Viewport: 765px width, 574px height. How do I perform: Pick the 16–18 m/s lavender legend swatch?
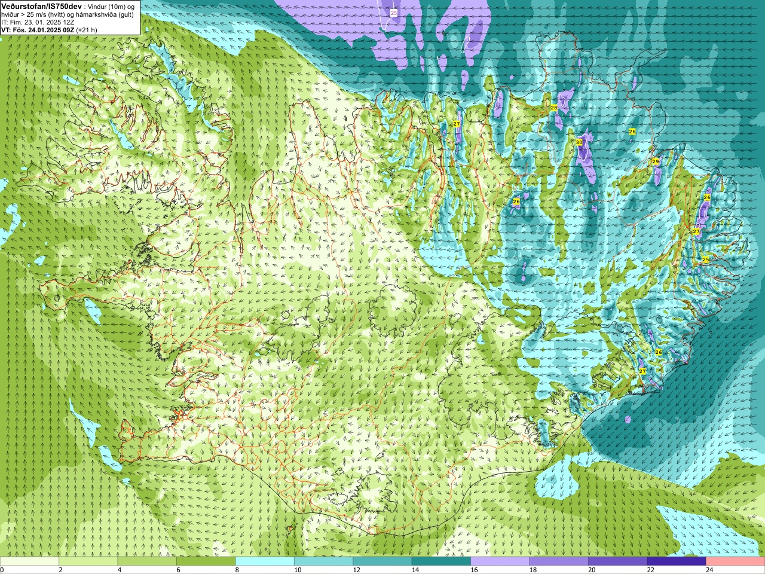pyautogui.click(x=500, y=561)
